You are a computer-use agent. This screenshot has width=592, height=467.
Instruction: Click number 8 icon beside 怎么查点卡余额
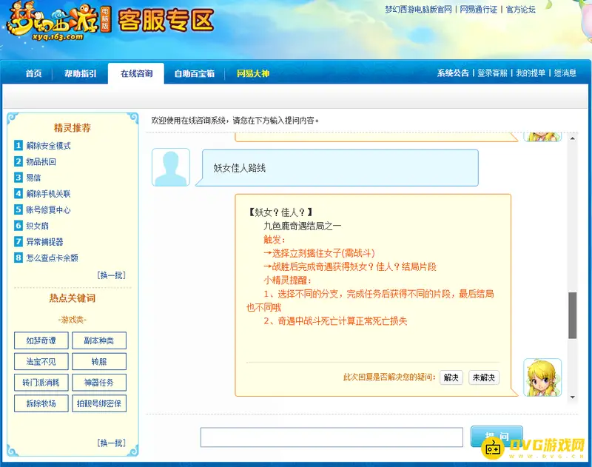(x=18, y=258)
